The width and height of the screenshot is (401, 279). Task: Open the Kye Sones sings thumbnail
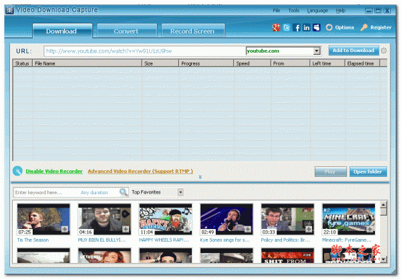(x=227, y=219)
